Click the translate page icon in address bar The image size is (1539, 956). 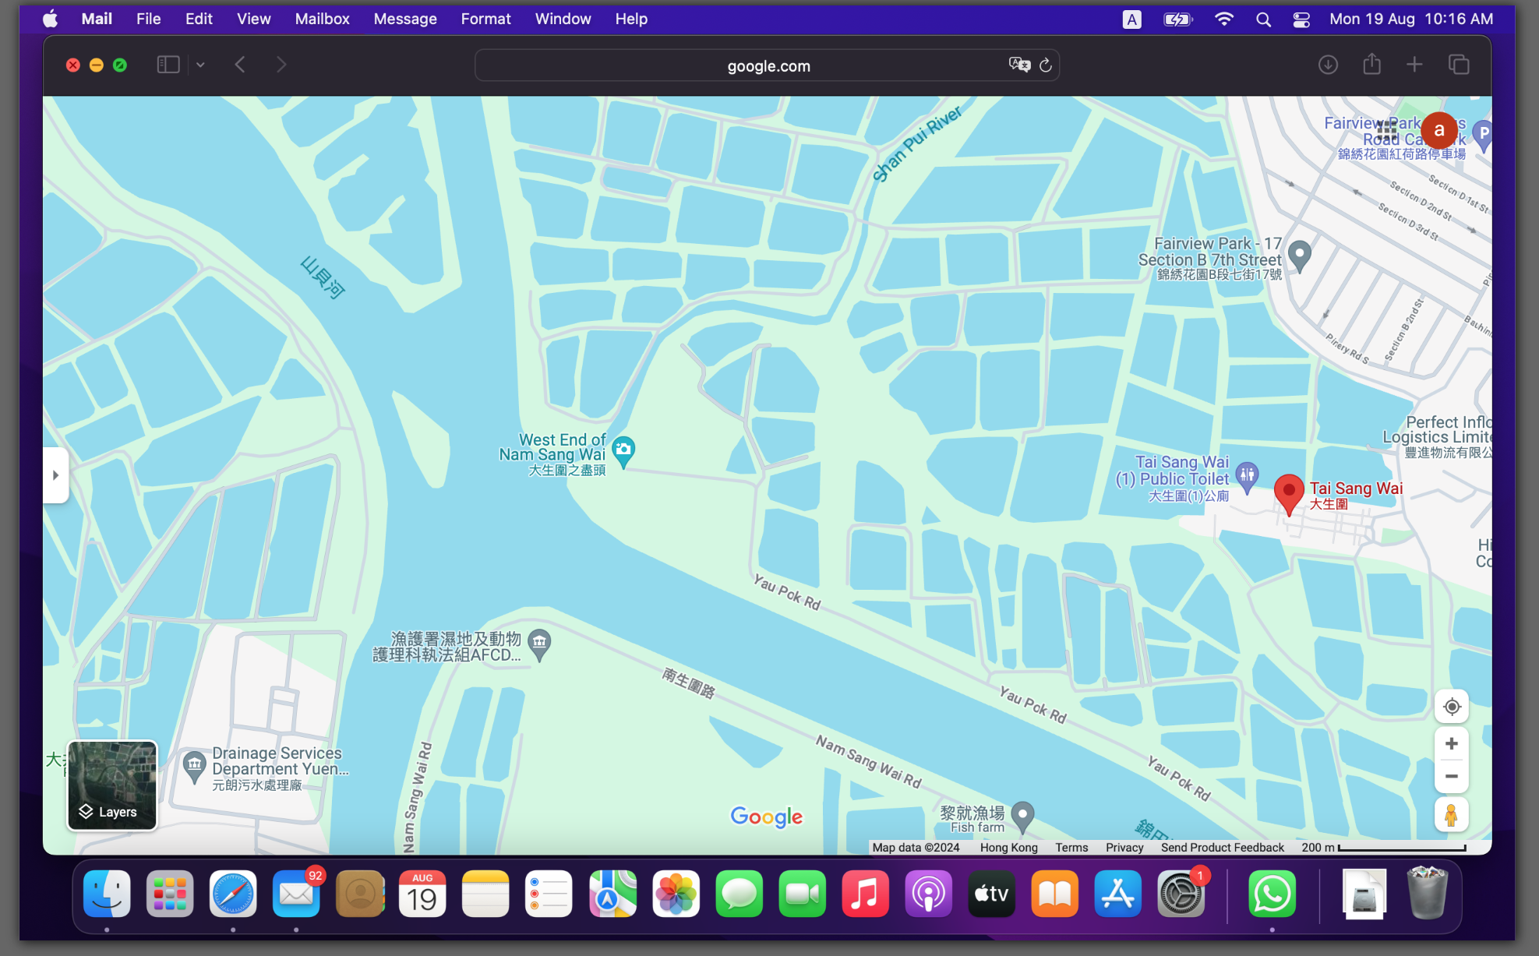tap(1018, 65)
